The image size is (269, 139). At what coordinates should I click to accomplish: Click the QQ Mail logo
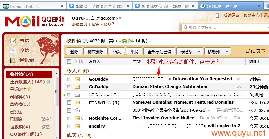35,21
